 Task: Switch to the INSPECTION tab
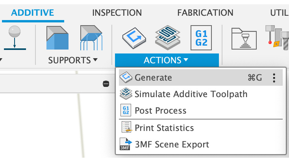tap(117, 13)
